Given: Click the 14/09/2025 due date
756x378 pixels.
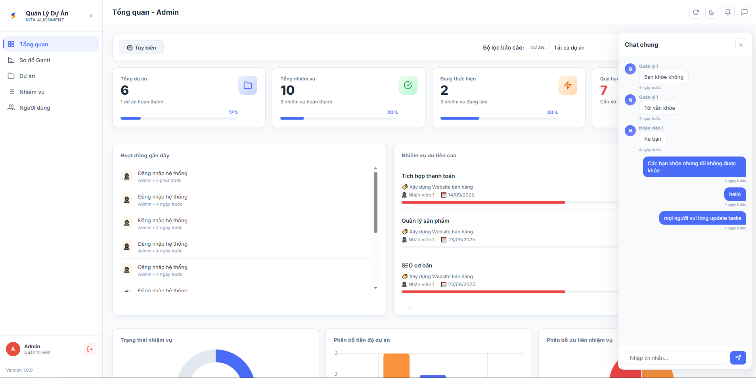Looking at the screenshot, I should [x=461, y=195].
